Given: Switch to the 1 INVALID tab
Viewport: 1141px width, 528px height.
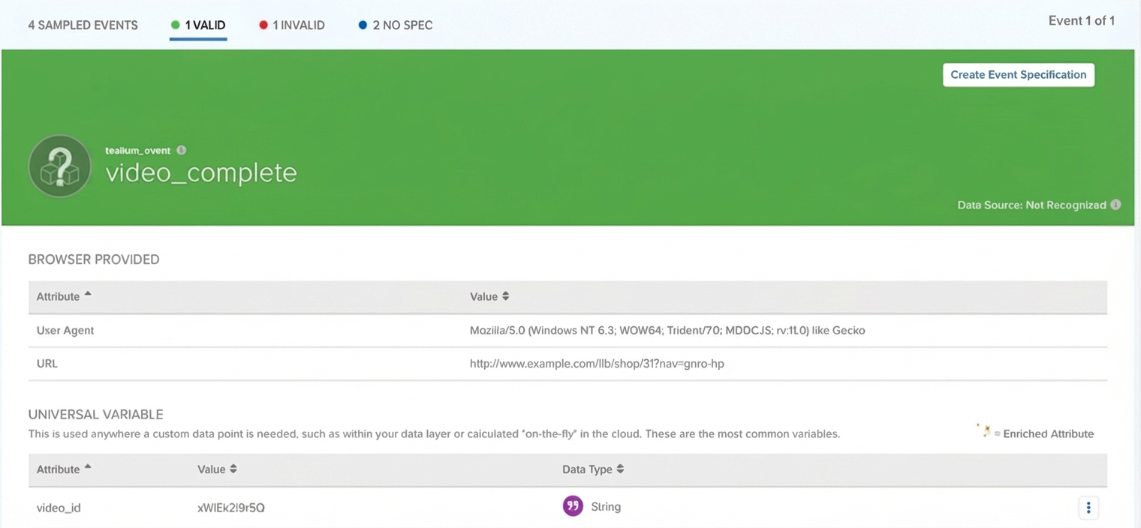Looking at the screenshot, I should [x=292, y=25].
